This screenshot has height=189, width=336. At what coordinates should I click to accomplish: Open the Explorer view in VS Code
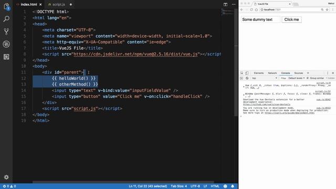click(x=6, y=7)
